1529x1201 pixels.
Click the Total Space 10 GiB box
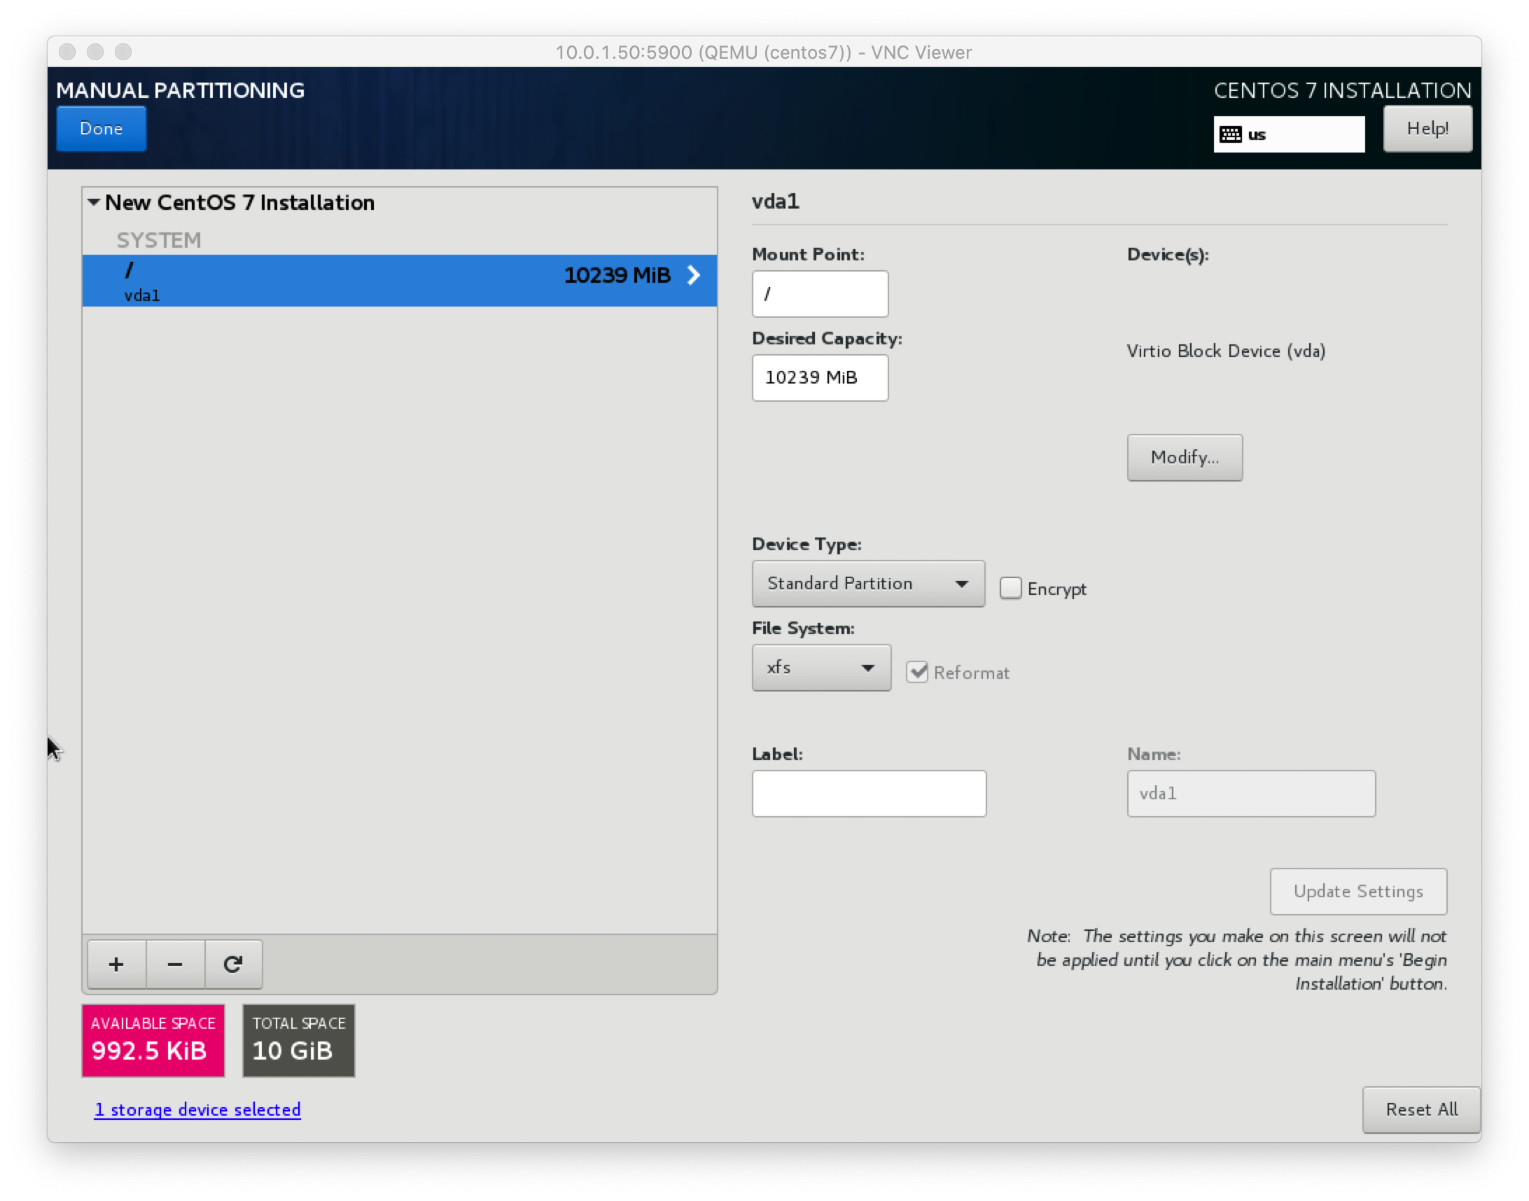point(299,1040)
